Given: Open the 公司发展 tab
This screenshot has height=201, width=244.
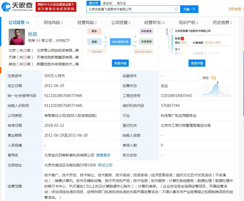Looking at the screenshot, I should tap(121, 23).
